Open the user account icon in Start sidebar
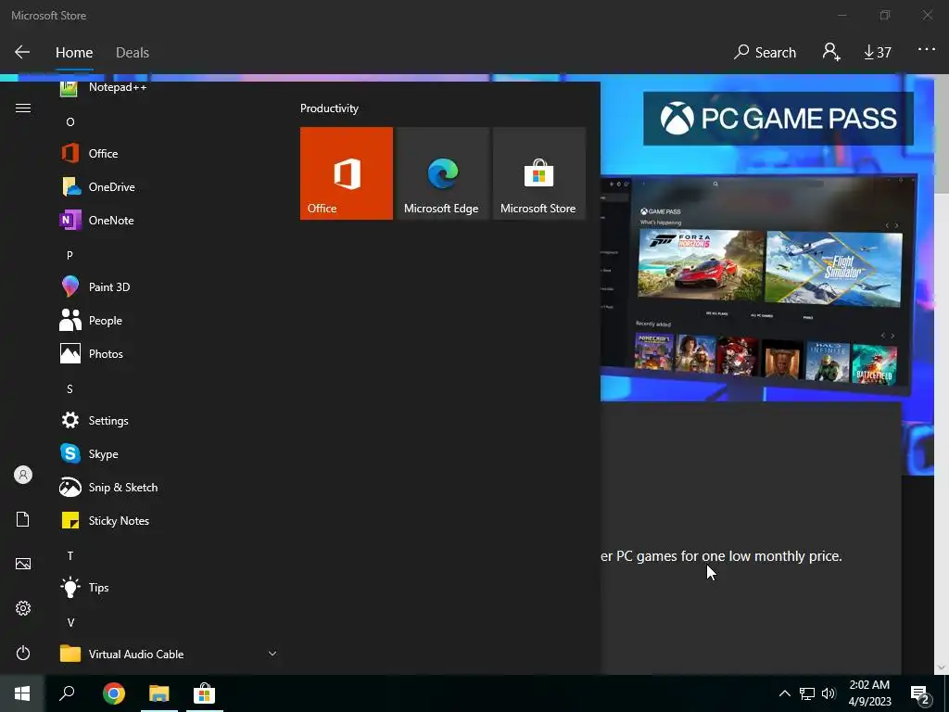 (23, 475)
